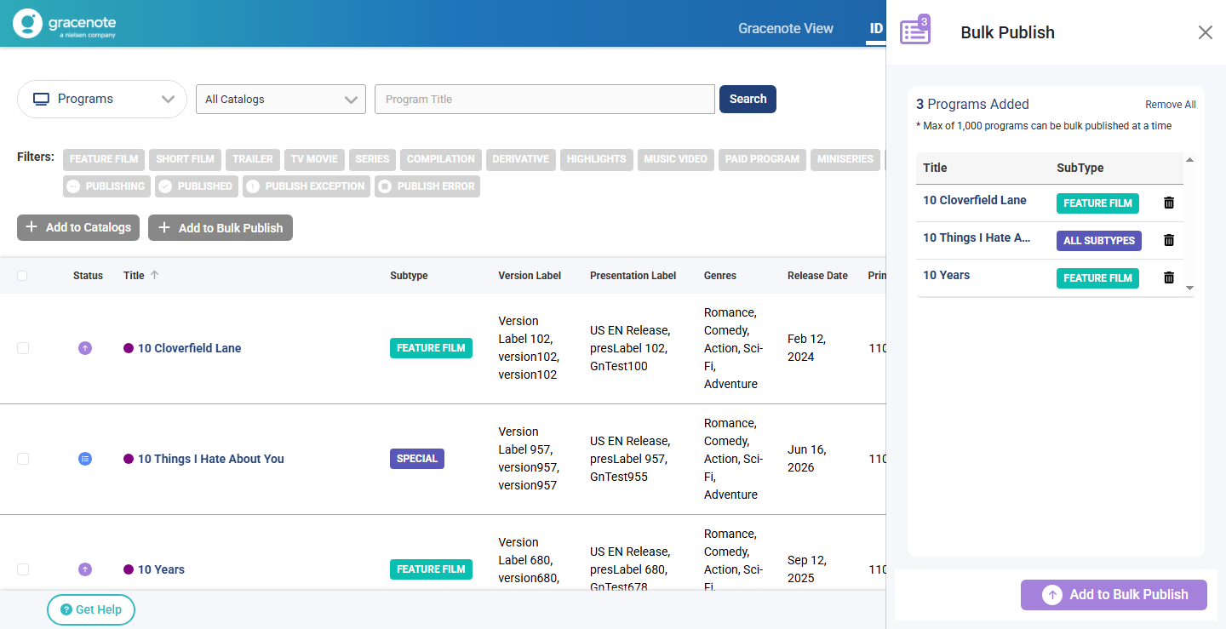Click the Program Title search field
The image size is (1226, 629).
tap(544, 100)
